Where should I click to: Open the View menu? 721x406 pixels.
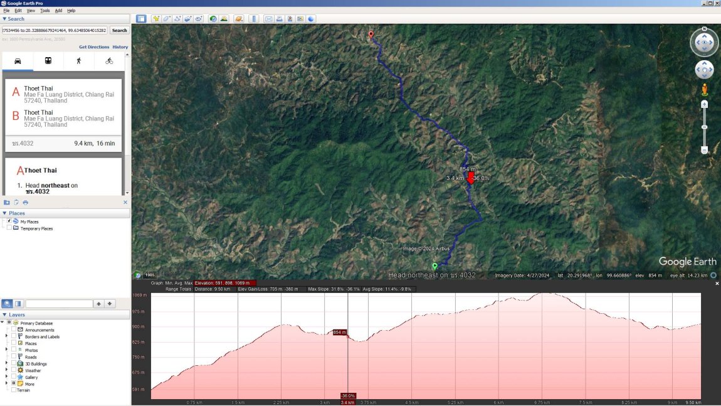click(29, 10)
